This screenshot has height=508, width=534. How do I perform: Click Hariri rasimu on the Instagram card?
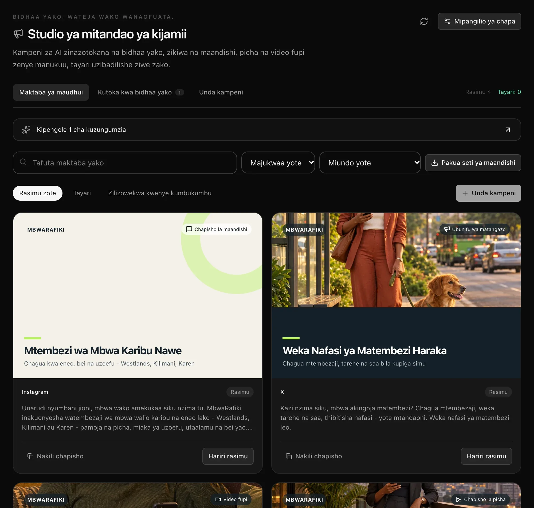point(228,456)
